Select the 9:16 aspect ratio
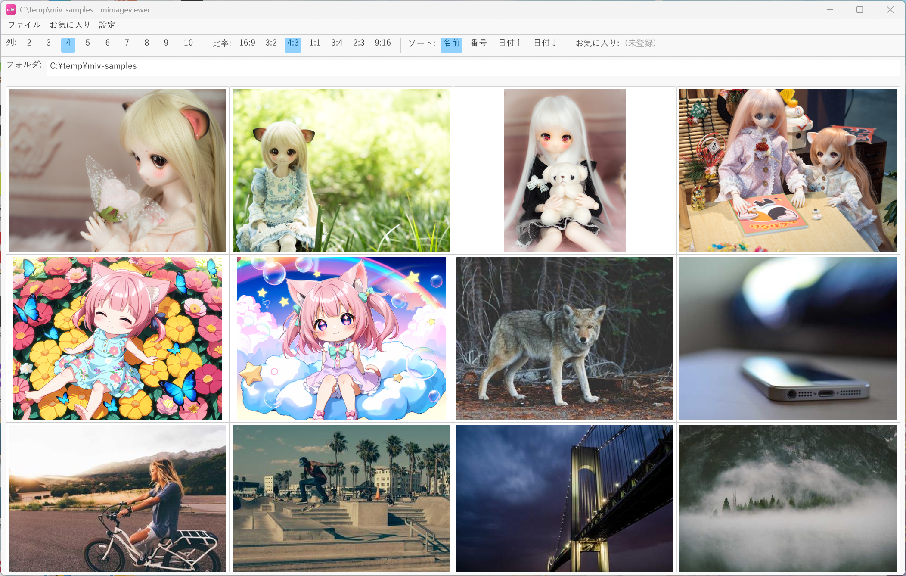906x576 pixels. pyautogui.click(x=383, y=43)
